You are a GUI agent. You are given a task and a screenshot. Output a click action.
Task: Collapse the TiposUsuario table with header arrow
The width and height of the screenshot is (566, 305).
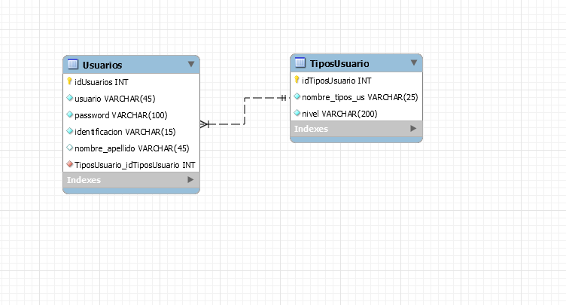[x=413, y=63]
